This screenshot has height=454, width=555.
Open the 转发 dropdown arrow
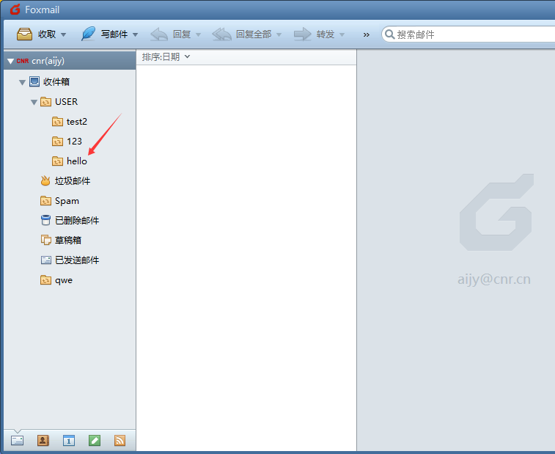click(342, 34)
